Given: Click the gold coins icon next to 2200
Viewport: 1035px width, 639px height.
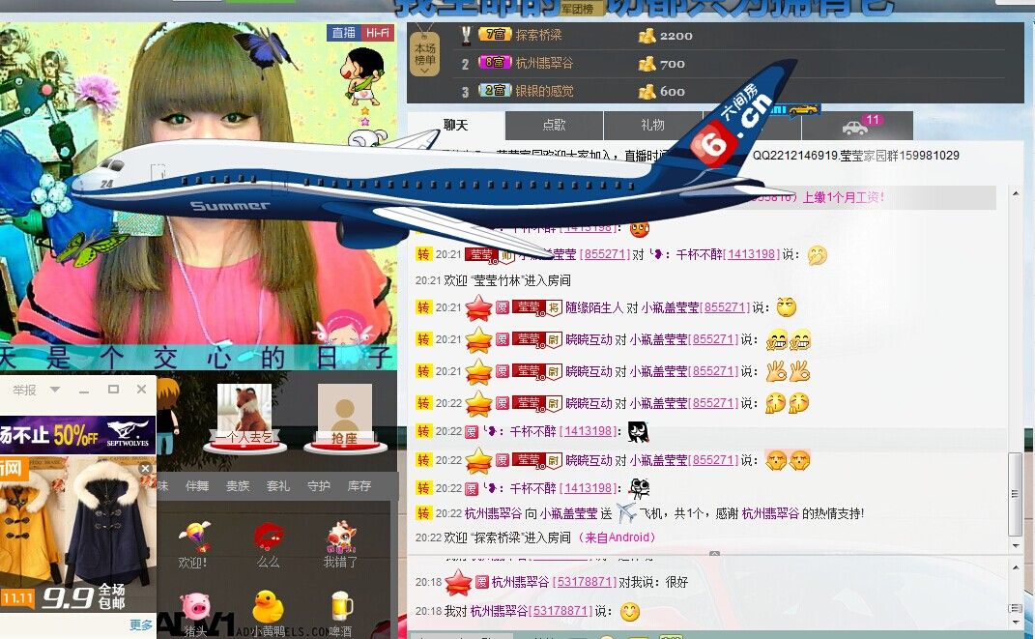Looking at the screenshot, I should pos(647,36).
